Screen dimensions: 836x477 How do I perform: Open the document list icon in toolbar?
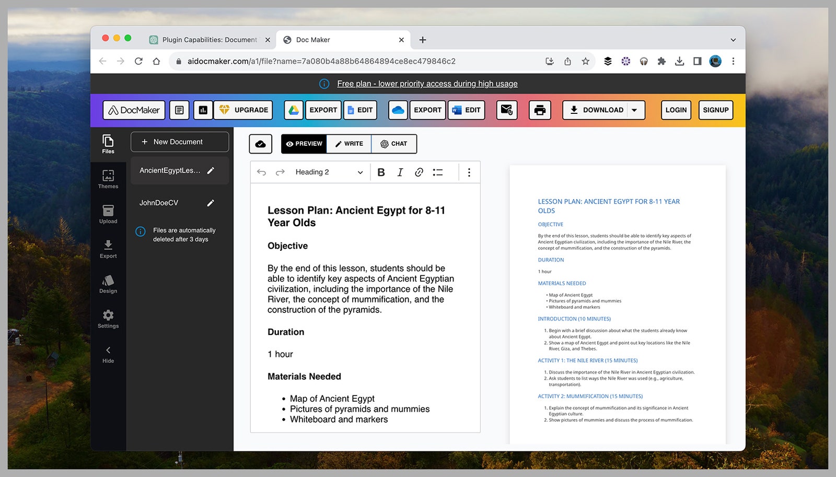(x=179, y=110)
